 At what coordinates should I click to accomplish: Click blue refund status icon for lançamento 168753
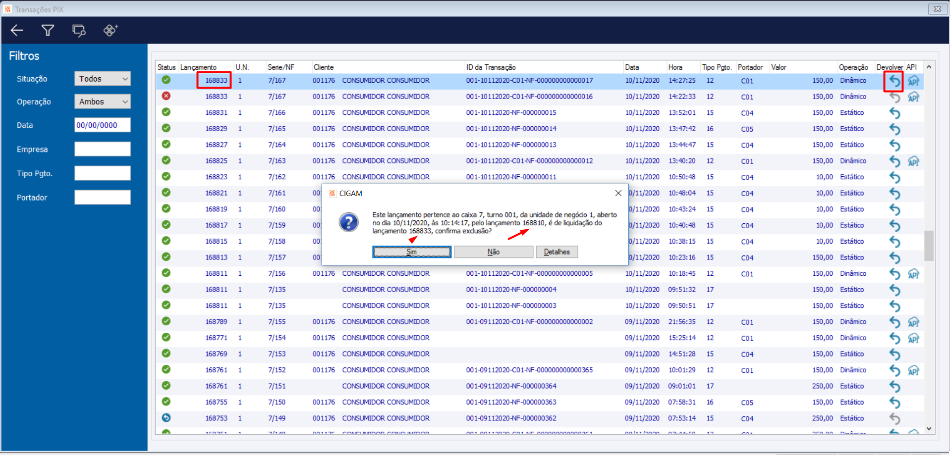(x=166, y=418)
